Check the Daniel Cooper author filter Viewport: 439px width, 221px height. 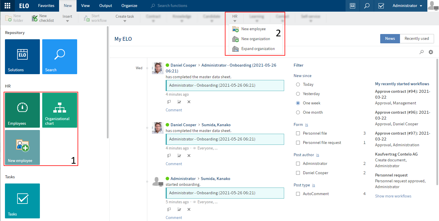click(x=298, y=173)
